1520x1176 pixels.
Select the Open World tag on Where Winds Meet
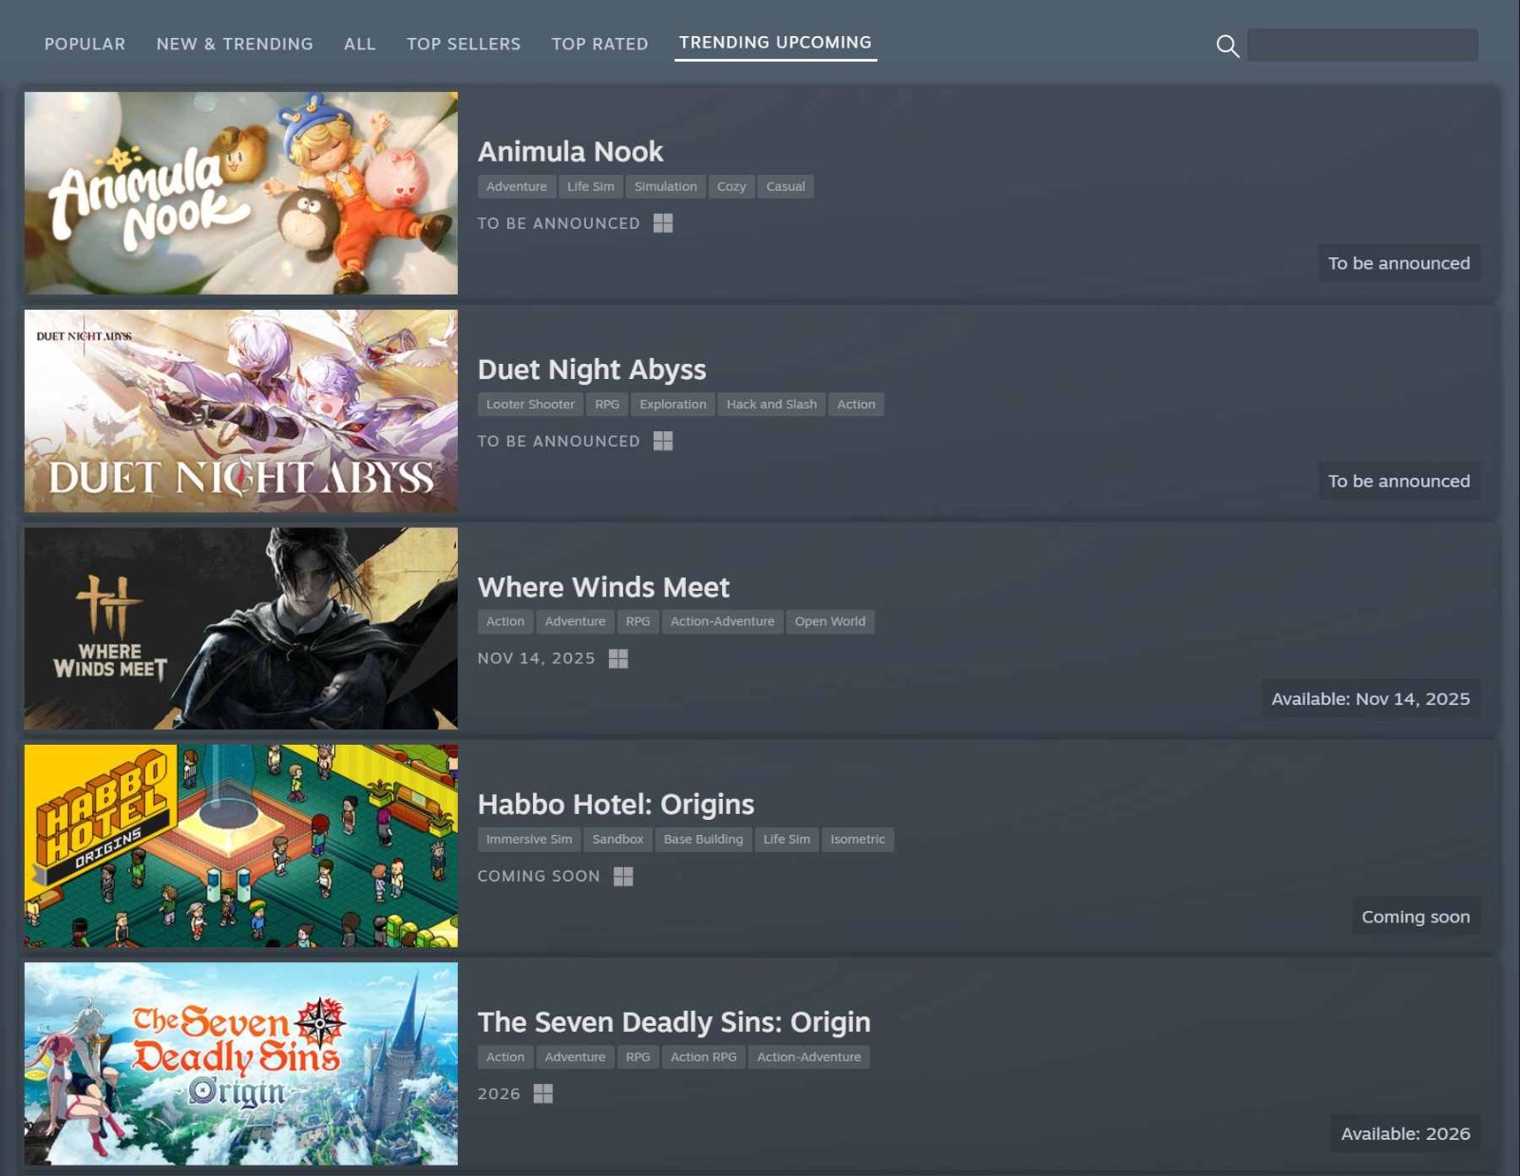click(830, 621)
